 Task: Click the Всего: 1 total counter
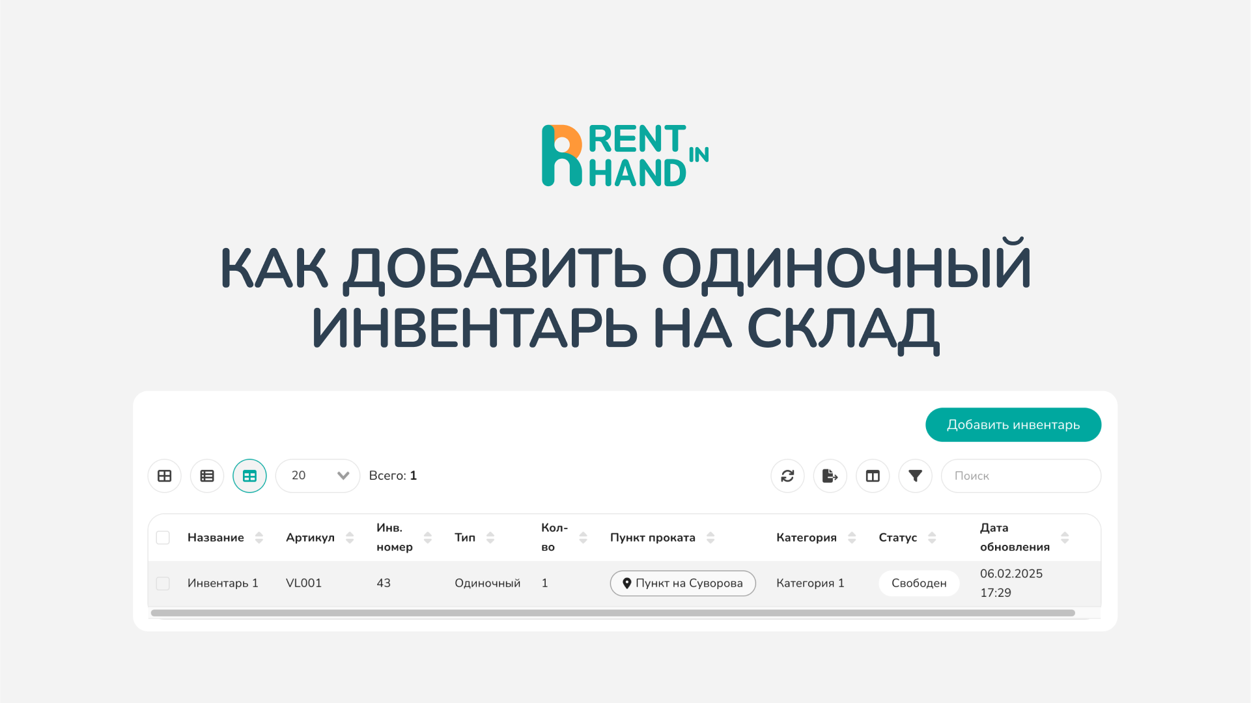click(393, 476)
